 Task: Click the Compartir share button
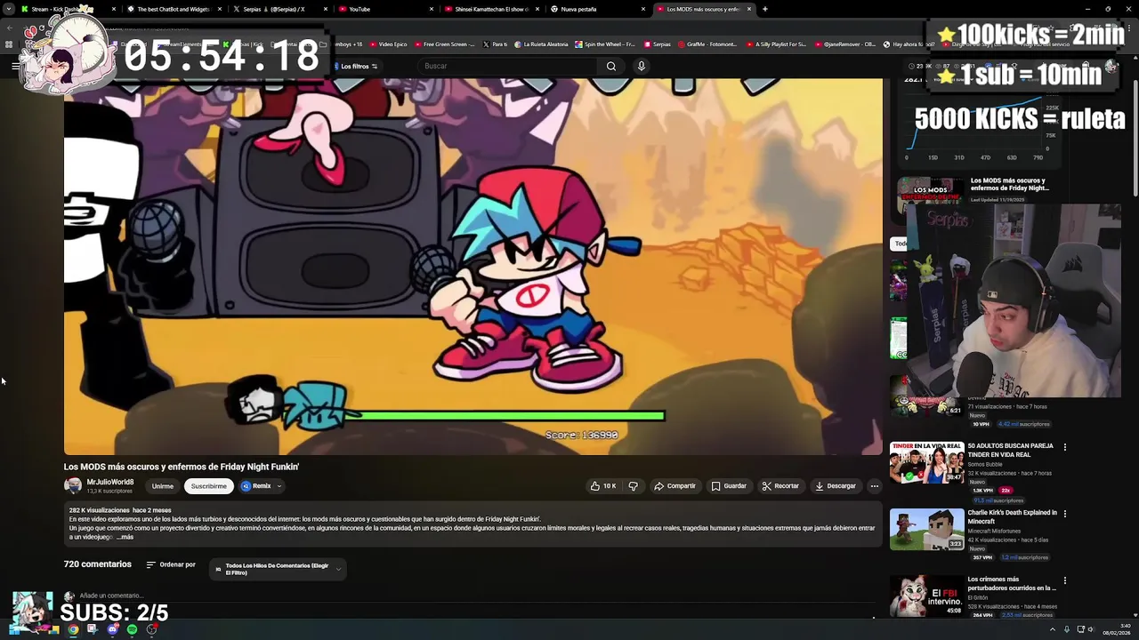[x=675, y=486]
